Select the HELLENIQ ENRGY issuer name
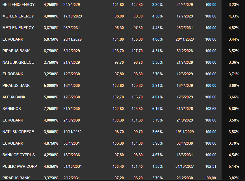Screen dimensions: 245x181 (x=18, y=5)
